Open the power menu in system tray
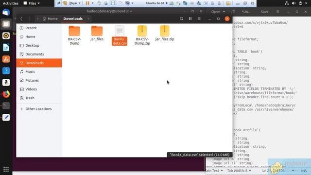Viewport: 311px width, 175px height. [x=302, y=3]
